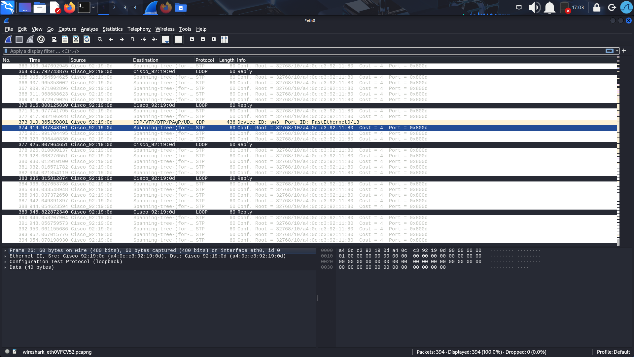Open the Tools menu
Screen dimensions: 634x357
click(185, 29)
